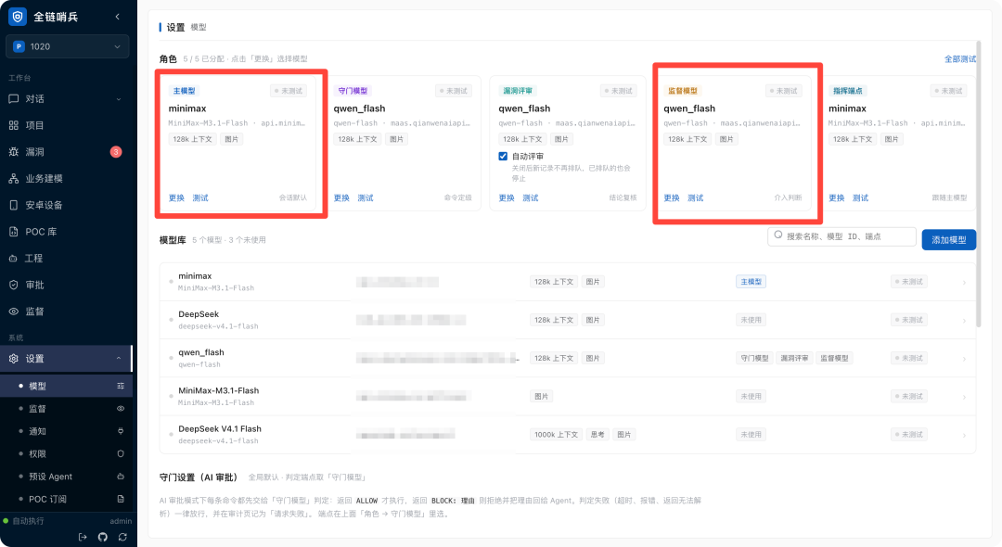1002x547 pixels.
Task: Click 更换 on the 守门模型 card
Action: click(341, 197)
